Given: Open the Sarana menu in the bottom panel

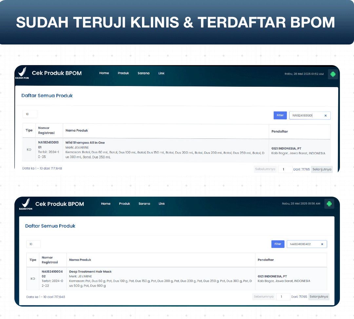Looking at the screenshot, I should pos(144,204).
